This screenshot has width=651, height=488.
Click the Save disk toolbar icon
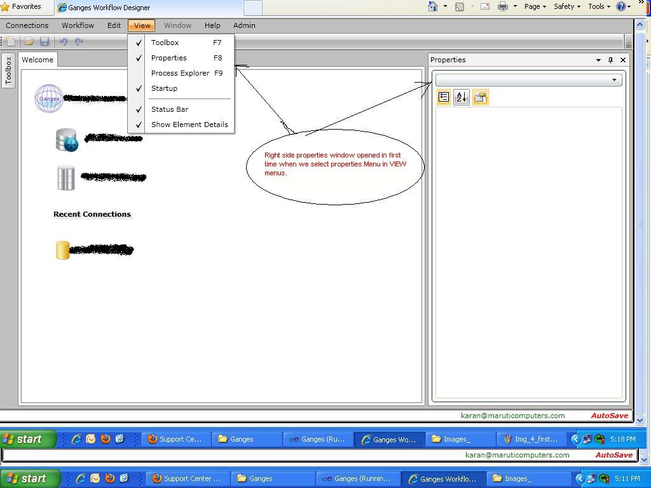(x=45, y=41)
